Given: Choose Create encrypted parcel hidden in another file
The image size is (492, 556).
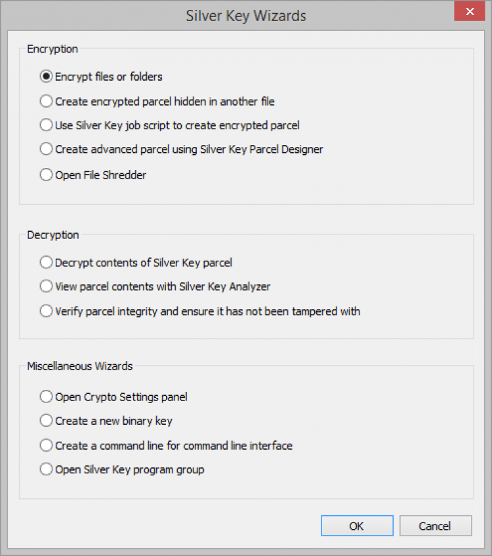Looking at the screenshot, I should [46, 101].
